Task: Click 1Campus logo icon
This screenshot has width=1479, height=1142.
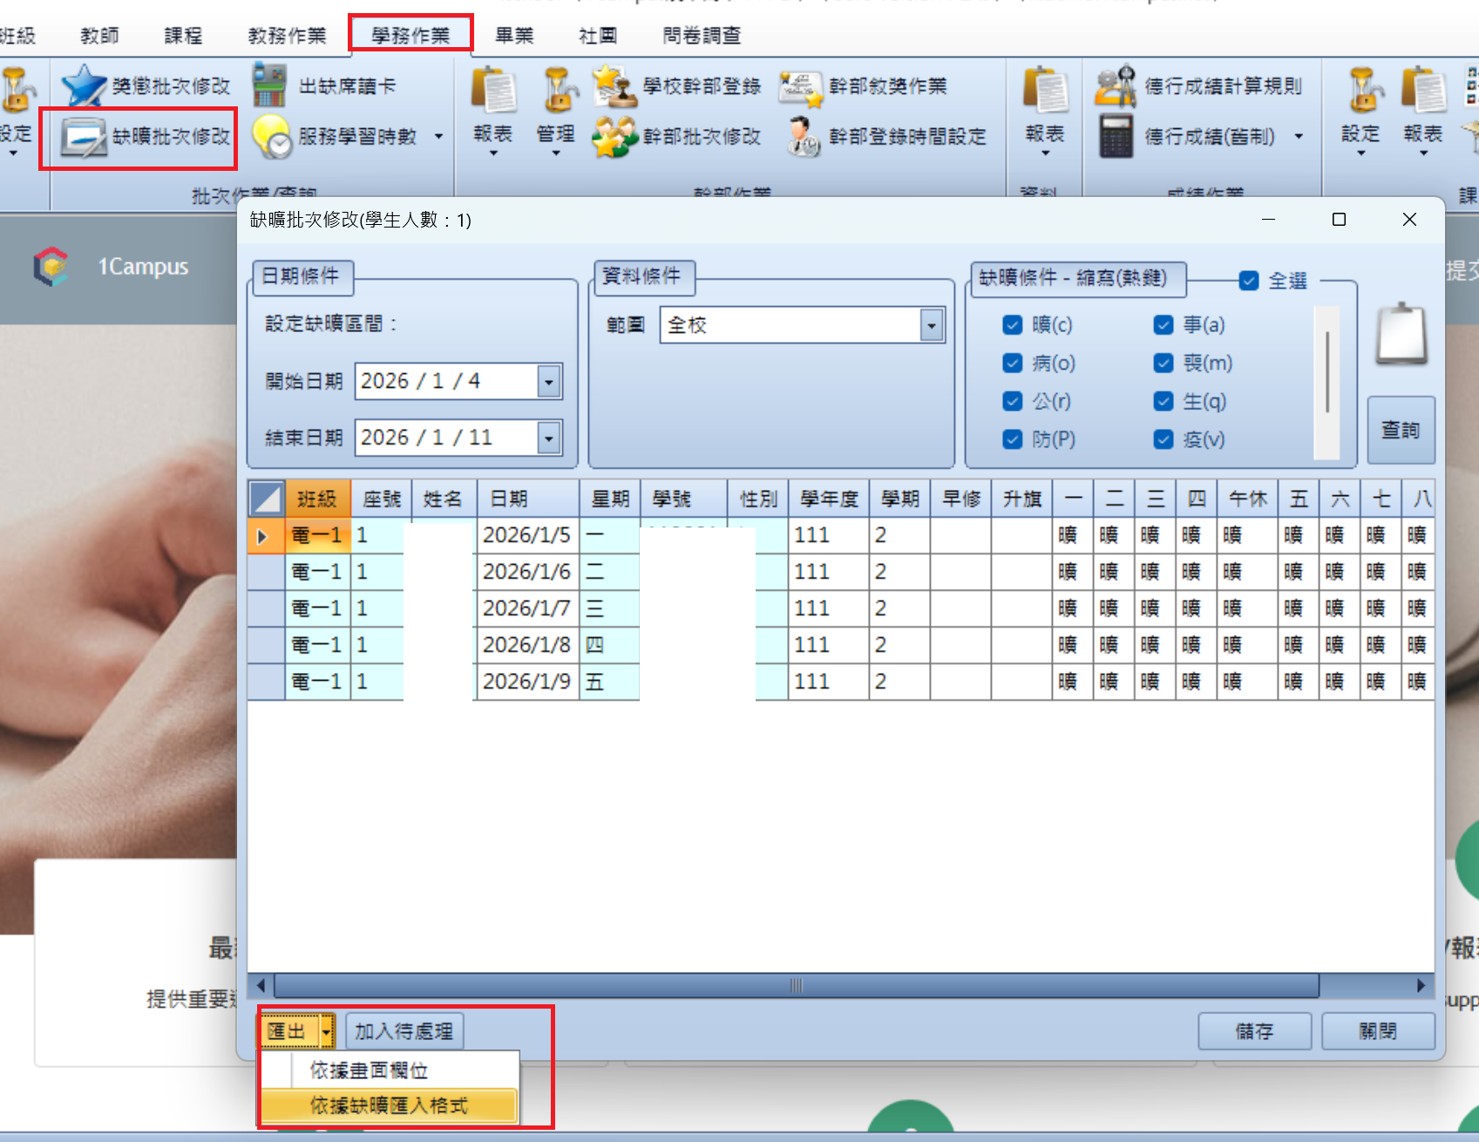Action: (x=51, y=266)
